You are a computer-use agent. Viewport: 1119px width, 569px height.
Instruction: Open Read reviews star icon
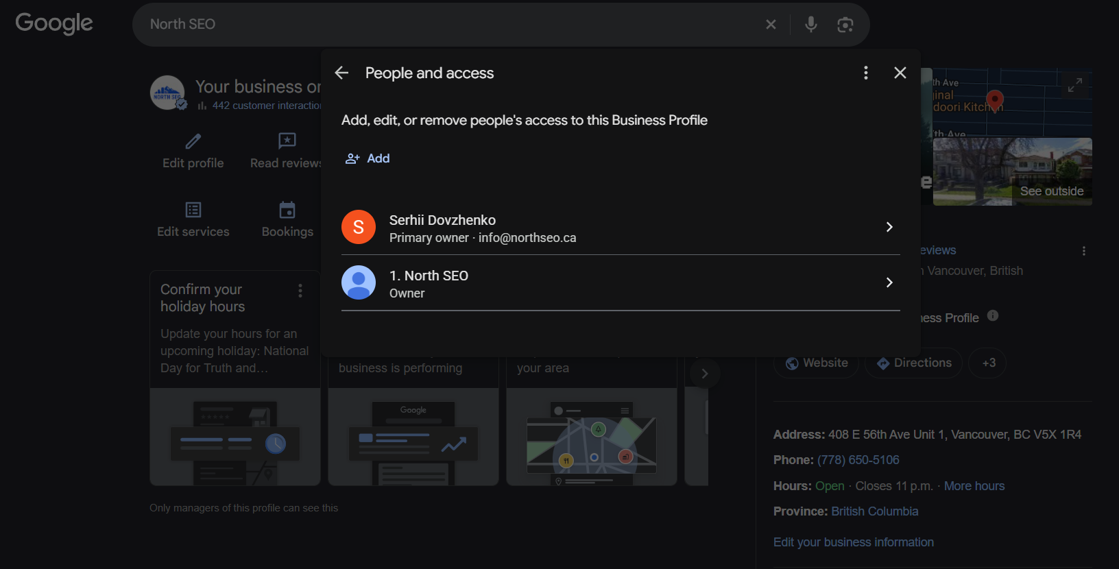287,141
